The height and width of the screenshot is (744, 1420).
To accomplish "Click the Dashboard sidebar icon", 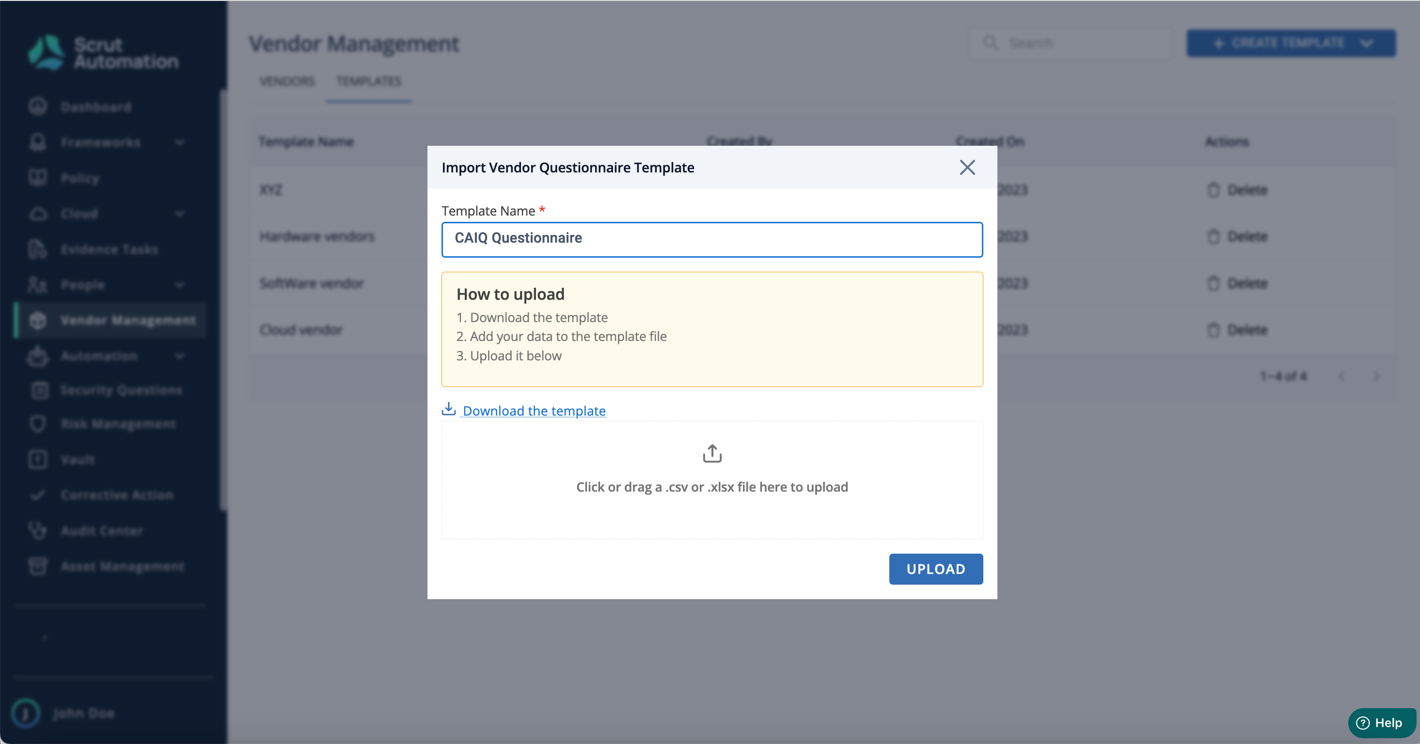I will (x=37, y=107).
